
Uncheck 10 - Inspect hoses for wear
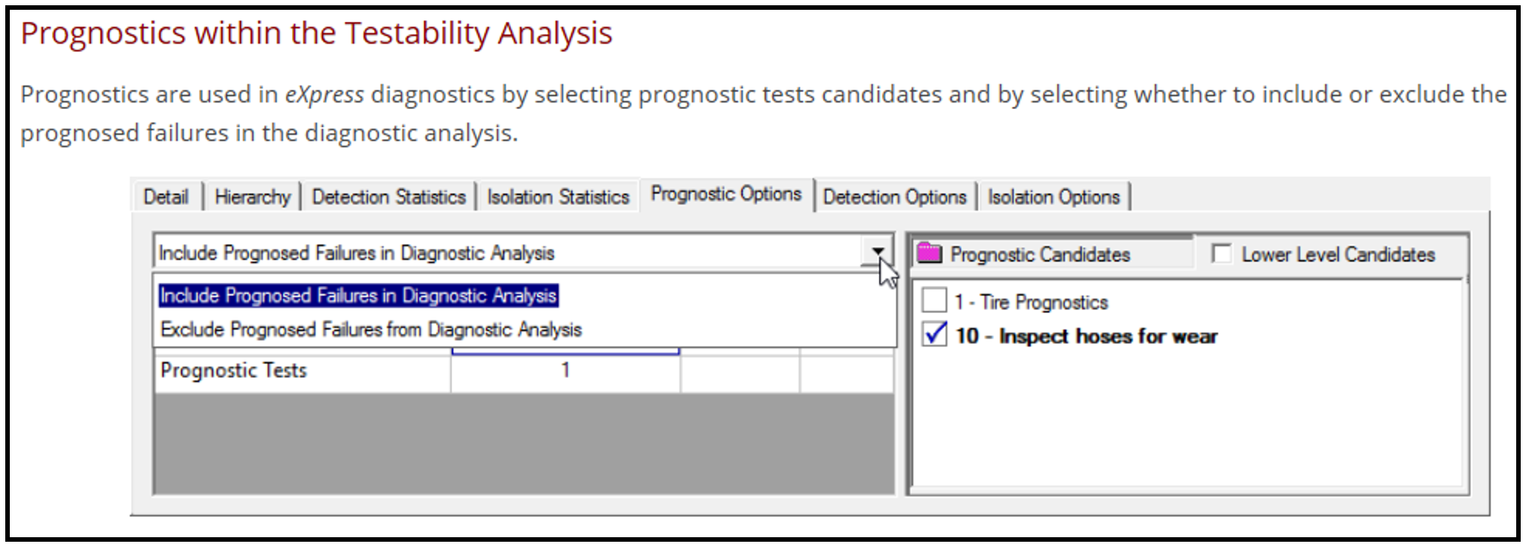(934, 334)
